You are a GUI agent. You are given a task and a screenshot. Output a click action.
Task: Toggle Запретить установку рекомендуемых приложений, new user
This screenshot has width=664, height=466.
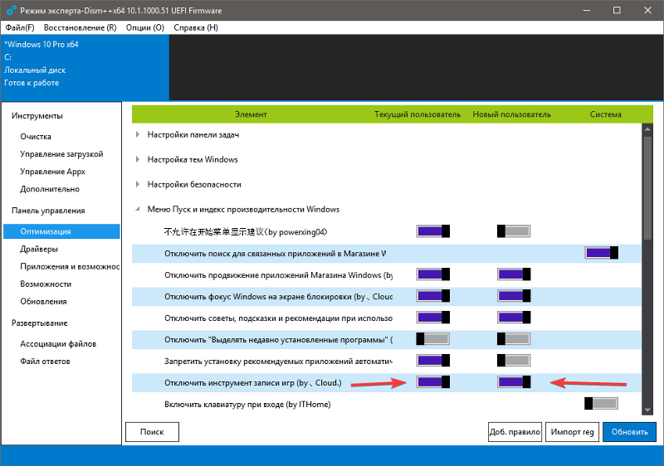coord(514,361)
